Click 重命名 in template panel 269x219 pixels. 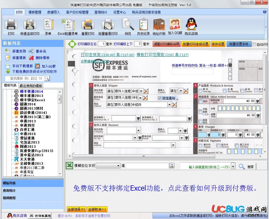pos(37,51)
